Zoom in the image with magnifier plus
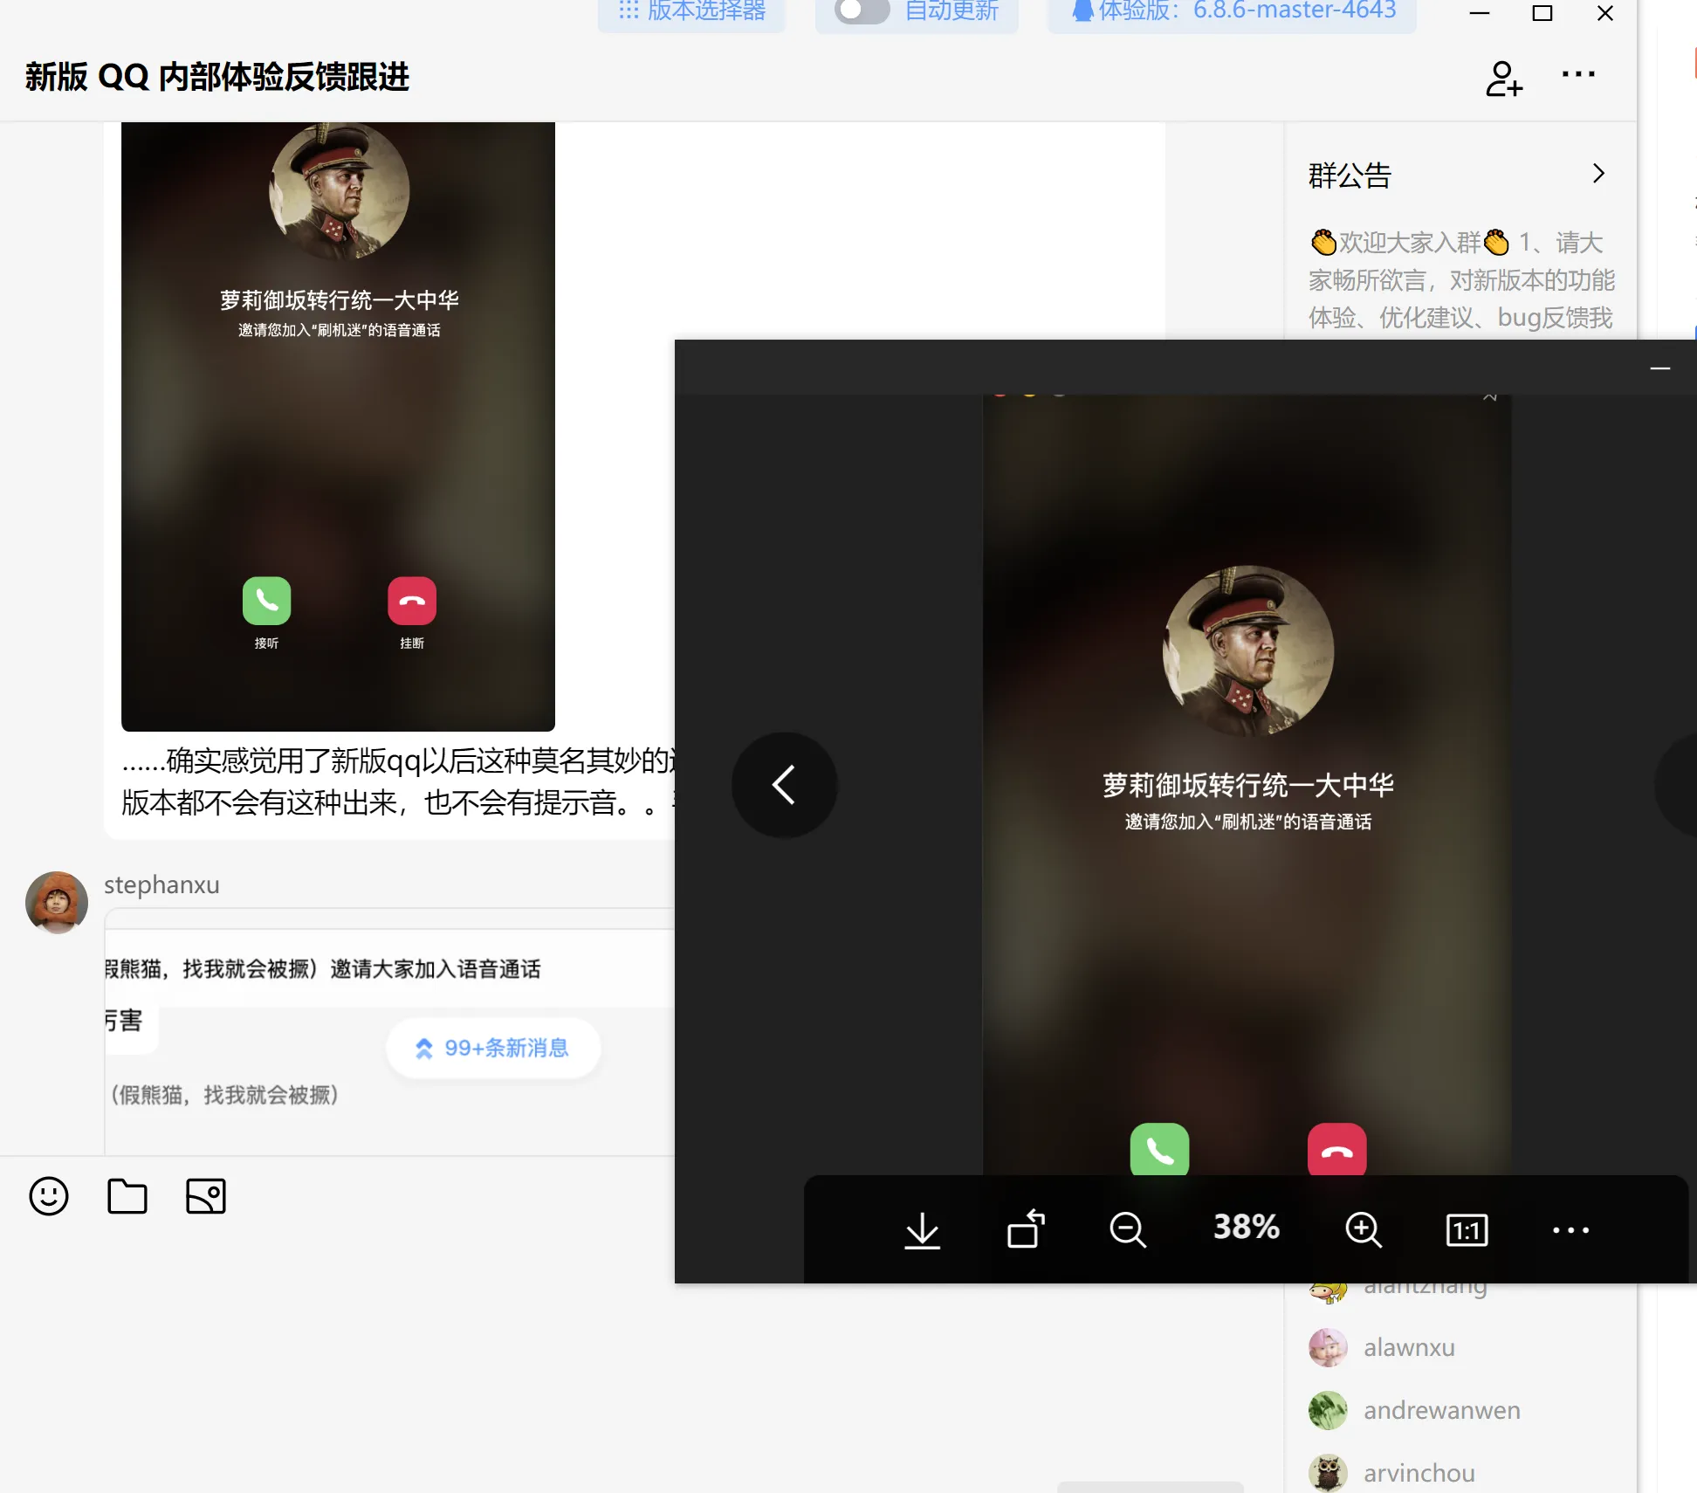1697x1493 pixels. pos(1363,1230)
